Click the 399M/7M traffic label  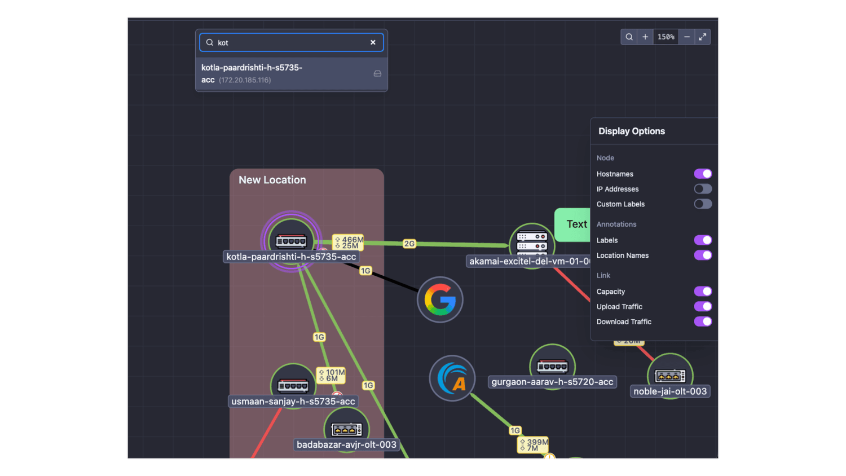pos(533,445)
